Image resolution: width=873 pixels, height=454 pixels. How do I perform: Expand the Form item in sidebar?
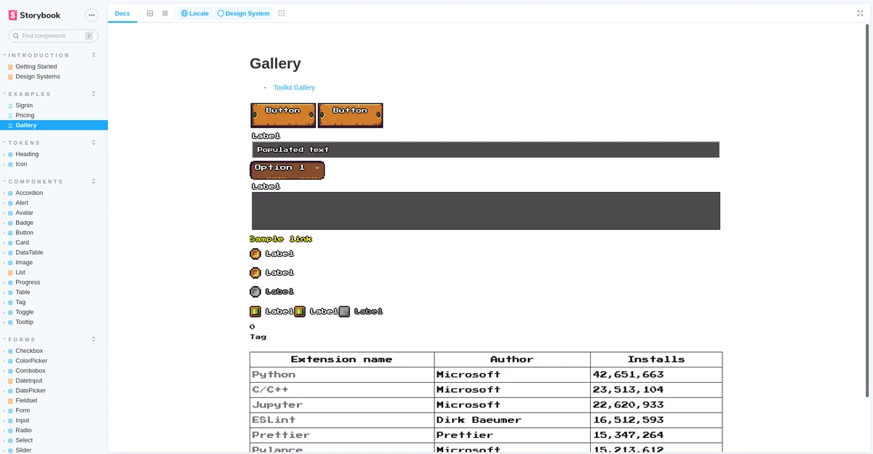point(23,410)
